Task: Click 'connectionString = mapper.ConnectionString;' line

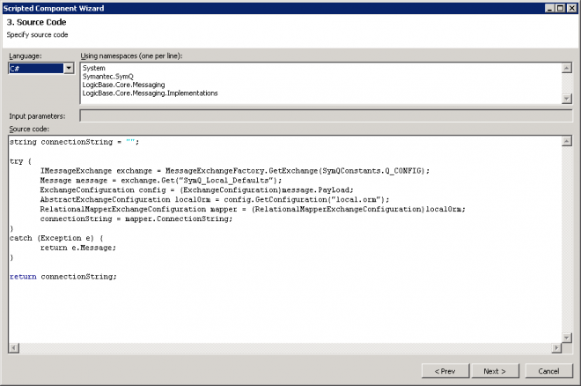Action: pyautogui.click(x=136, y=219)
